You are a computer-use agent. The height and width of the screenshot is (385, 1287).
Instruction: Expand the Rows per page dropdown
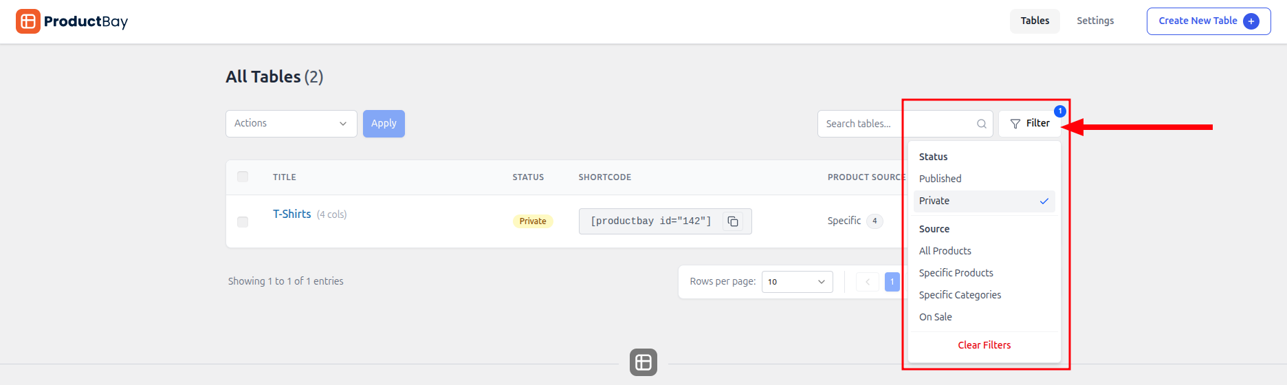pos(797,282)
